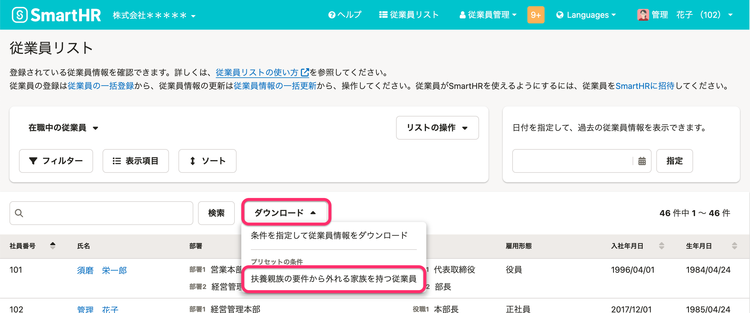Viewport: 750px width, 313px height.
Task: Click the 社員番号 column sort arrows
Action: coord(53,246)
